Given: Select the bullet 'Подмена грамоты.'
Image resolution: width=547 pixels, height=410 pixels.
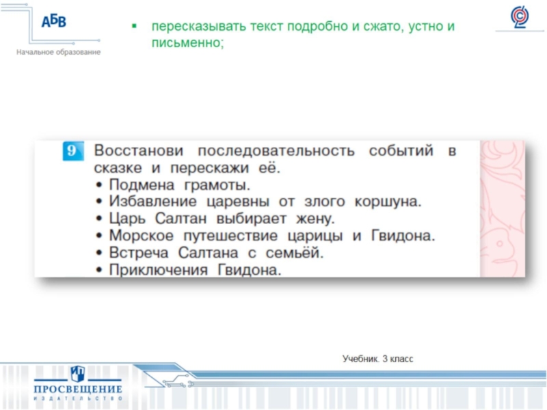Looking at the screenshot, I should [x=180, y=184].
